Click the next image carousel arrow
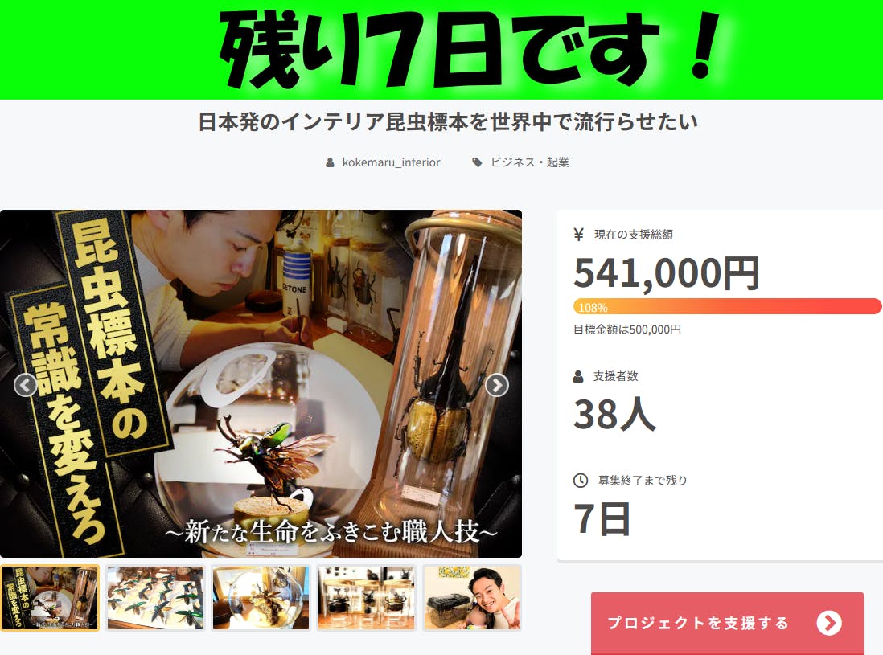 pos(497,386)
